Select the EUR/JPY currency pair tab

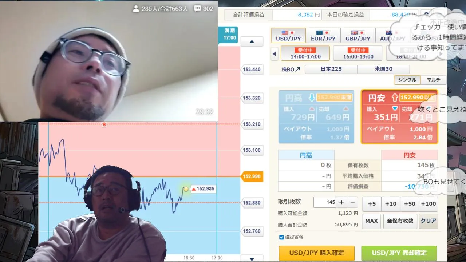[x=323, y=35]
